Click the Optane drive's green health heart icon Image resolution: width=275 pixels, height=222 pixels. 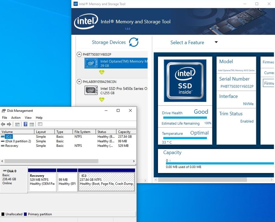pyautogui.click(x=102, y=72)
